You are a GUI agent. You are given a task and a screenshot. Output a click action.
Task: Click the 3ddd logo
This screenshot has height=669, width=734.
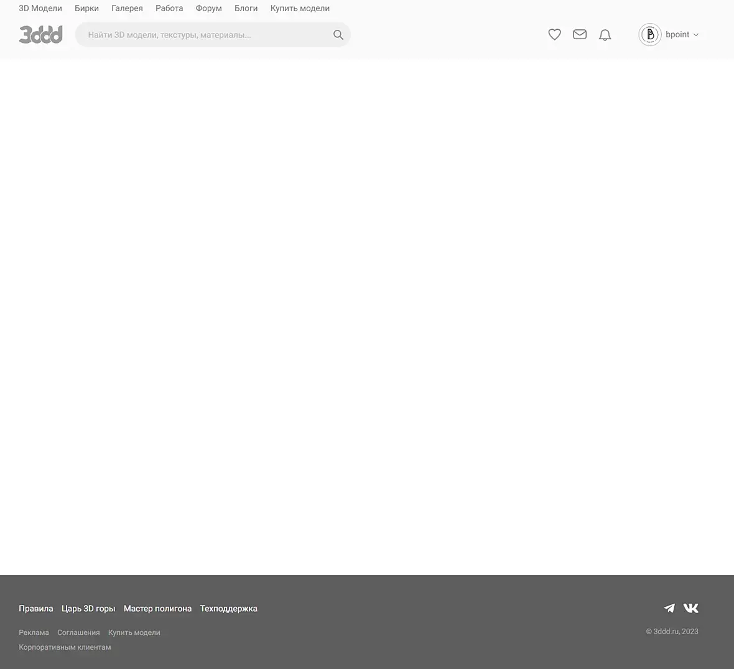point(40,35)
